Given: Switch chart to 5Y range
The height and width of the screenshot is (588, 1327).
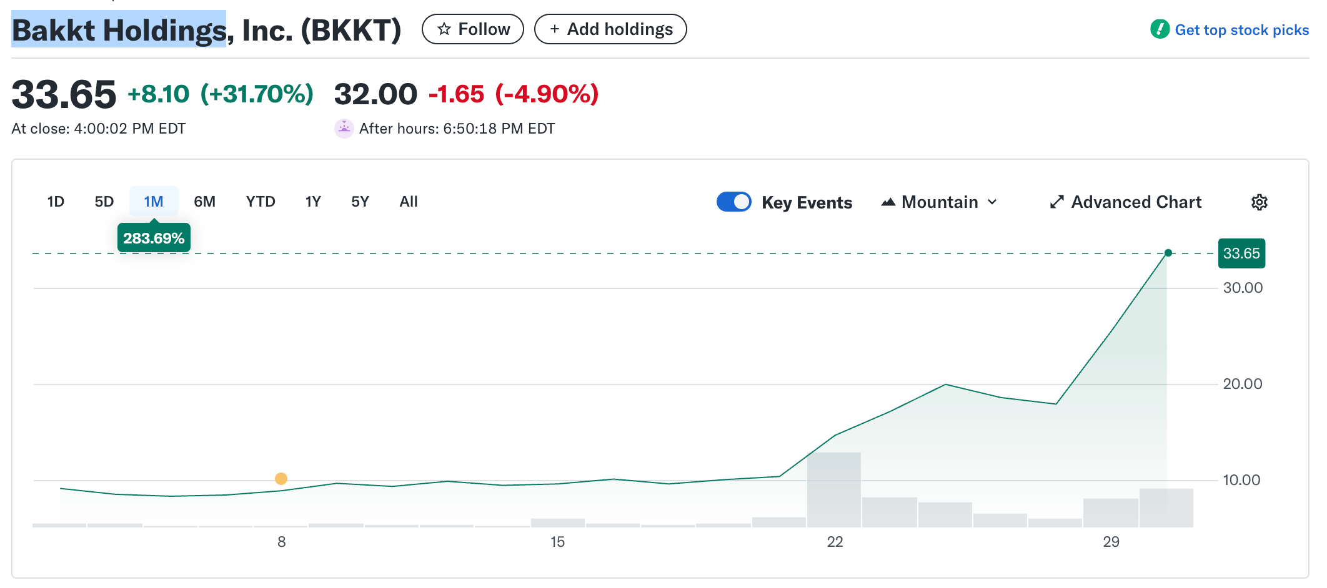Looking at the screenshot, I should click(360, 202).
